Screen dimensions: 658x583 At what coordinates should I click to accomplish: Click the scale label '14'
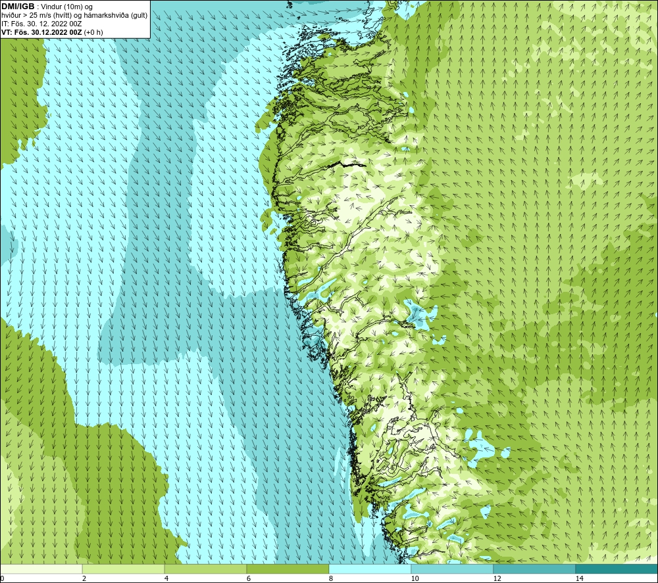pos(580,578)
